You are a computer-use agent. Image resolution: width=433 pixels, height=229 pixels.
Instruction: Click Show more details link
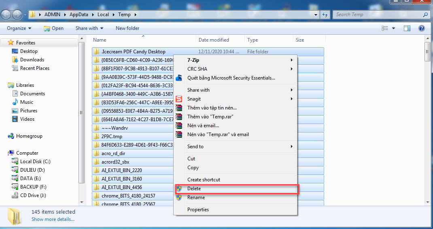coord(53,219)
